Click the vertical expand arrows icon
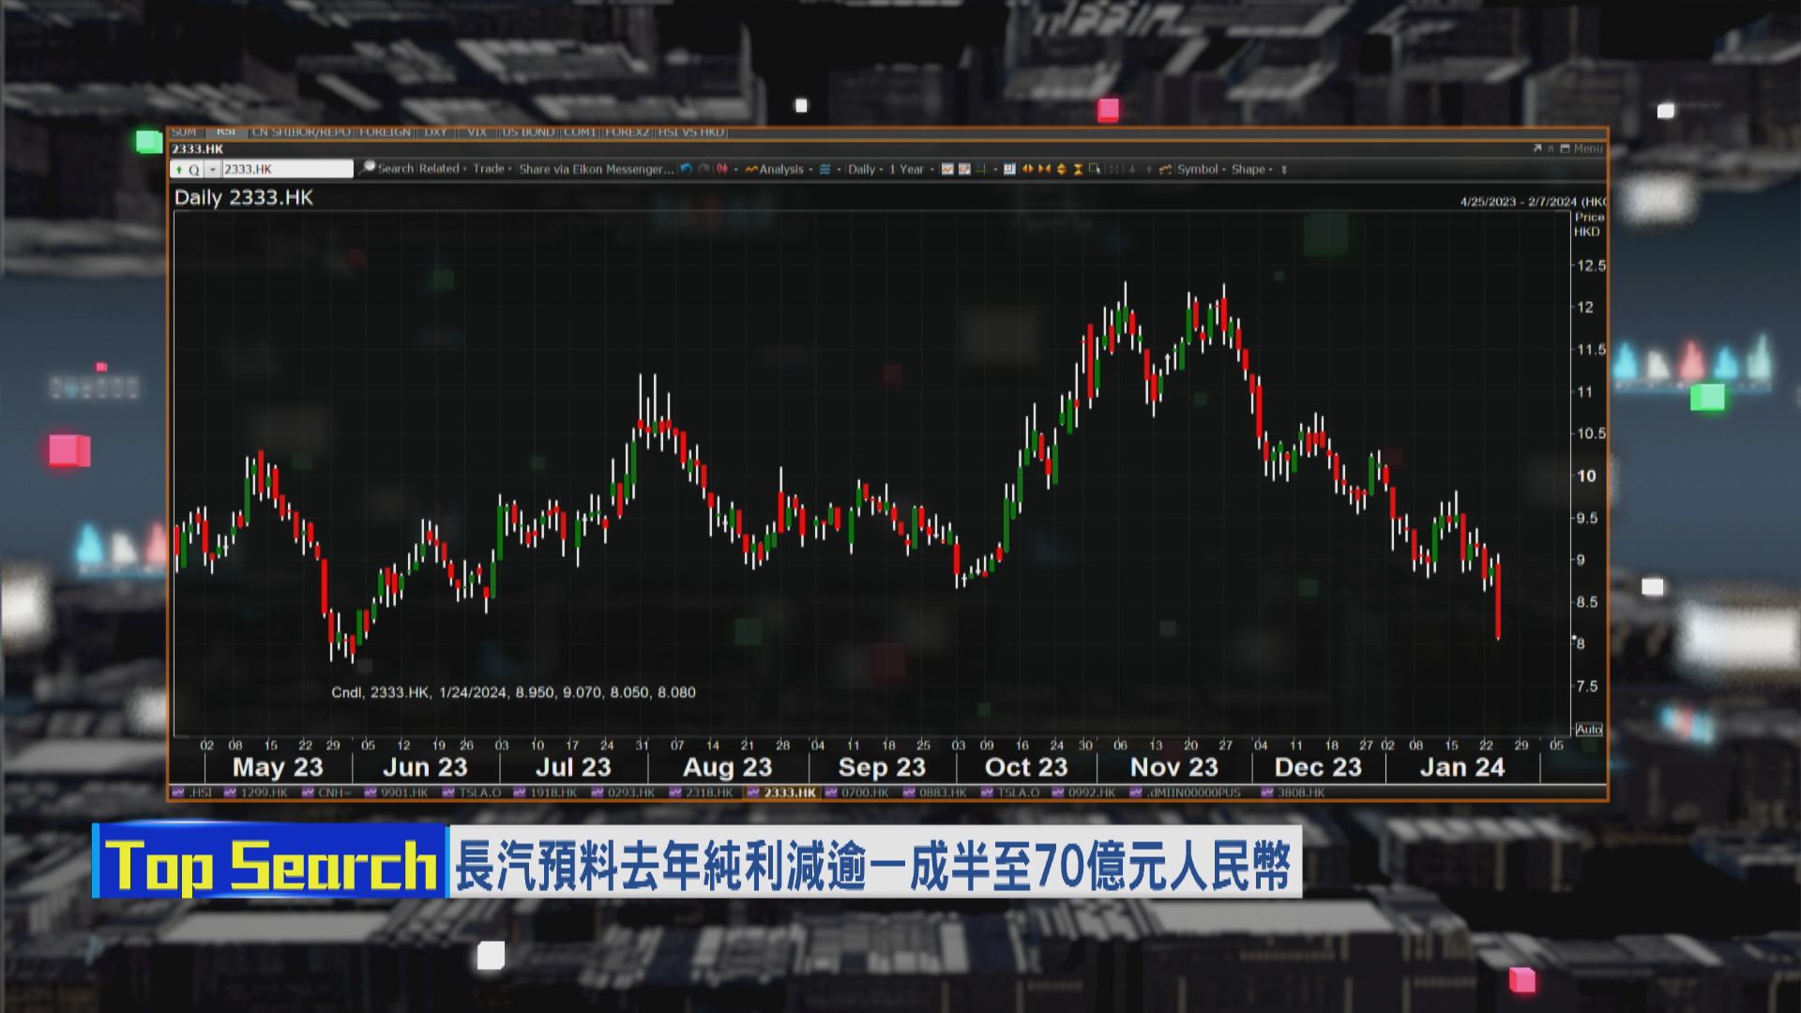 (1061, 169)
